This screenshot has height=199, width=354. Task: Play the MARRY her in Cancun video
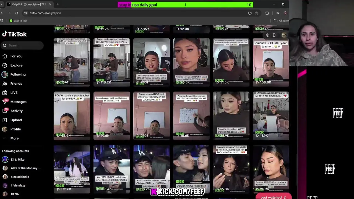(271, 116)
